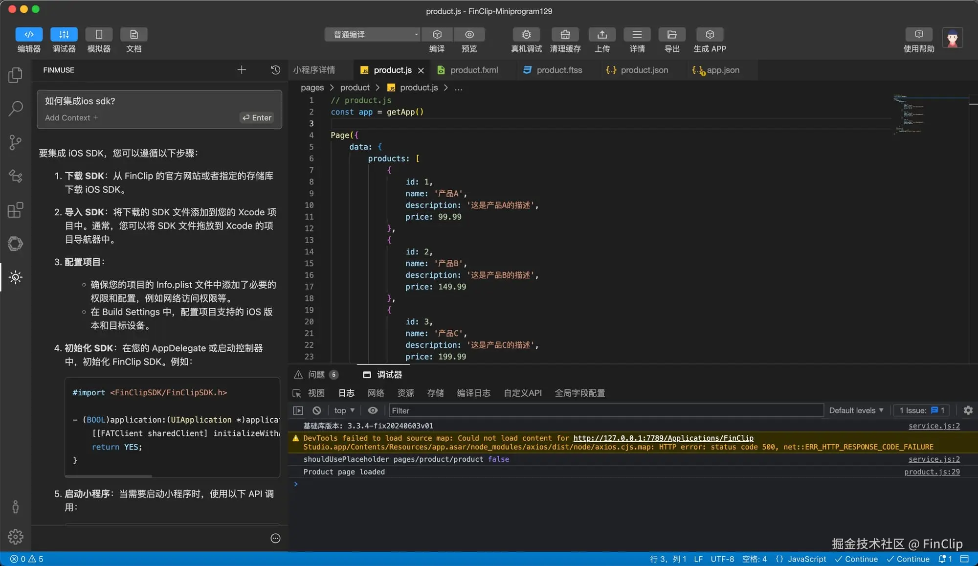Open the product.js:29 source link
Viewport: 978px width, 566px height.
(x=932, y=472)
